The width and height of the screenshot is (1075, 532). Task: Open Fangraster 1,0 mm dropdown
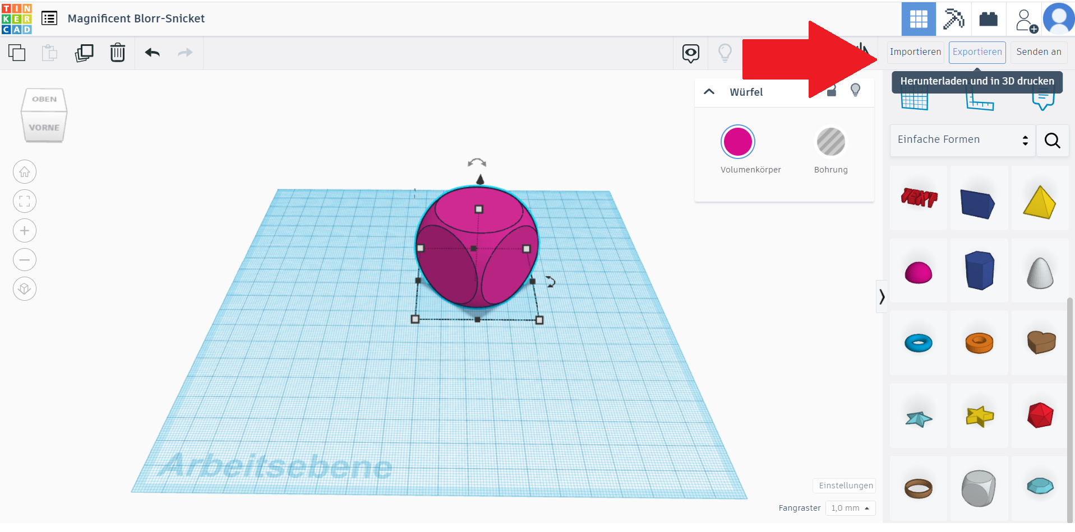pyautogui.click(x=850, y=508)
